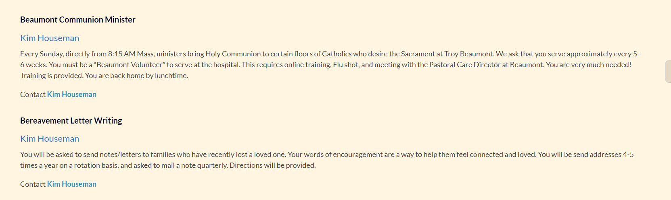Click Kim Houseman contact link in Beaumont section
Screen dimensions: 671x200
tap(71, 95)
